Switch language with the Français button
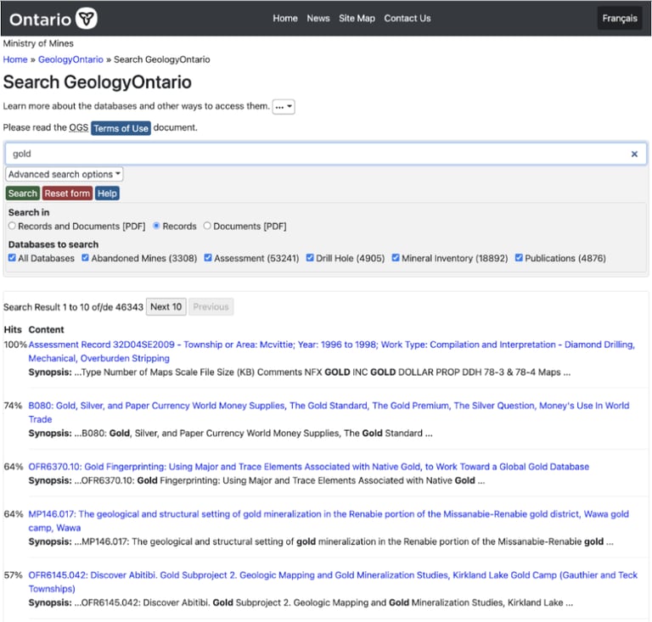The width and height of the screenshot is (652, 622). 619,19
